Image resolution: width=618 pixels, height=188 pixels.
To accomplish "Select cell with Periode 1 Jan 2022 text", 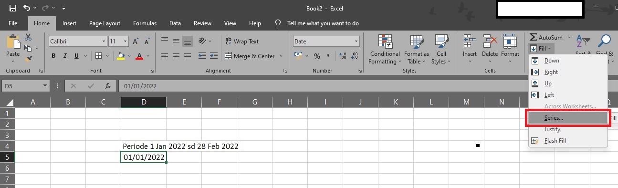I will coord(144,146).
